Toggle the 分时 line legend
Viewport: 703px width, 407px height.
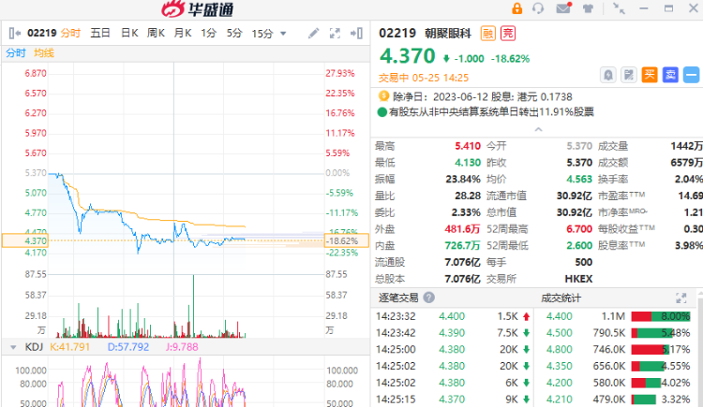tap(16, 52)
